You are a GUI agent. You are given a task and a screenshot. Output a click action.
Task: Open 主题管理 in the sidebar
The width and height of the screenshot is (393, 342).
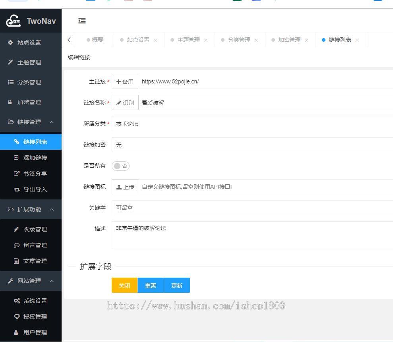coord(31,62)
